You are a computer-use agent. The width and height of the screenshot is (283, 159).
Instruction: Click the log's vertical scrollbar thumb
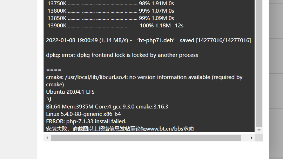click(x=259, y=63)
